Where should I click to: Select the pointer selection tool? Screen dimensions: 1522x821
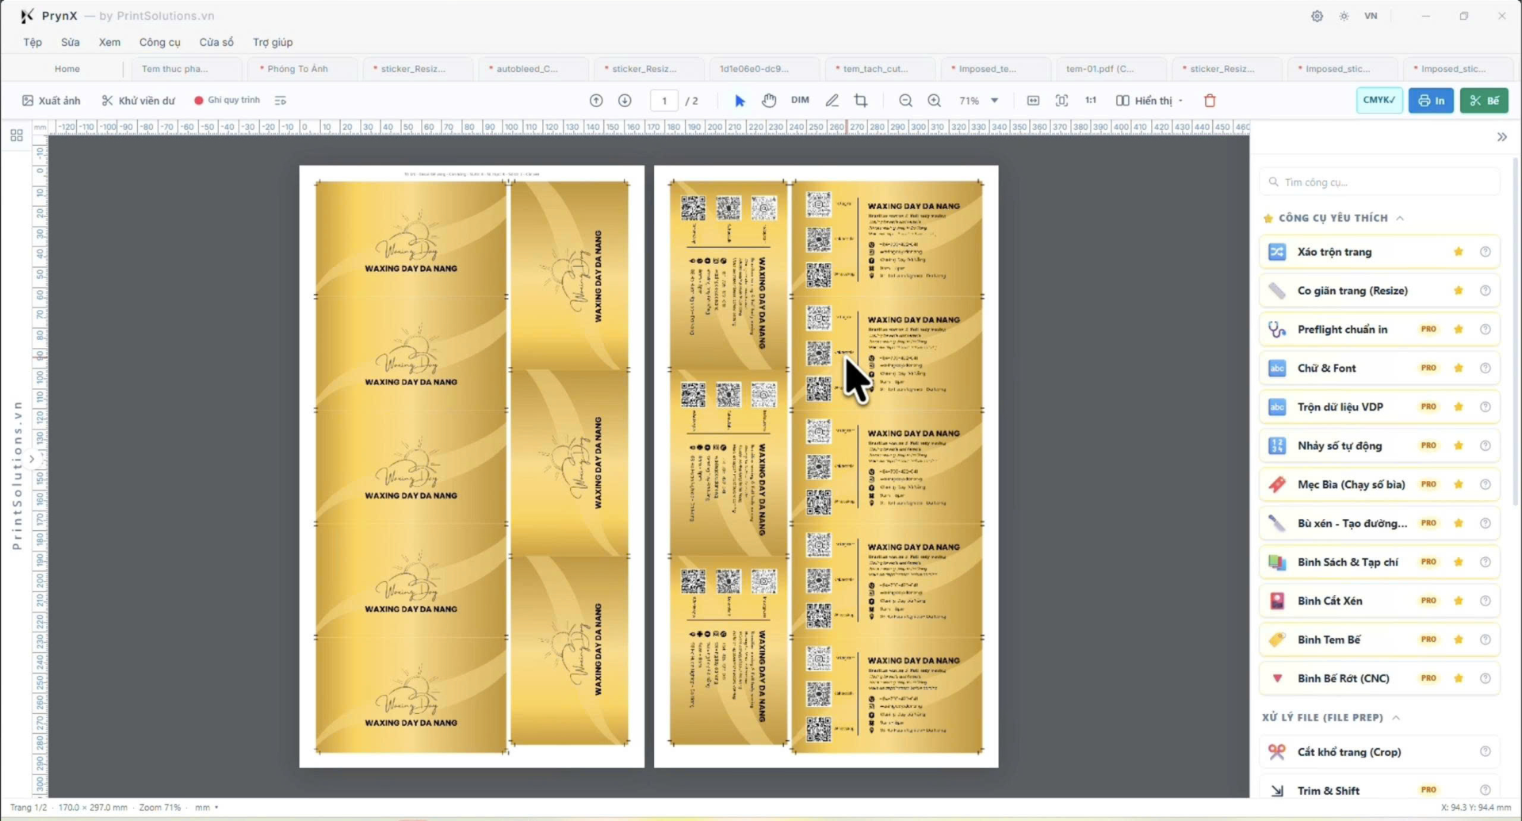pos(740,101)
